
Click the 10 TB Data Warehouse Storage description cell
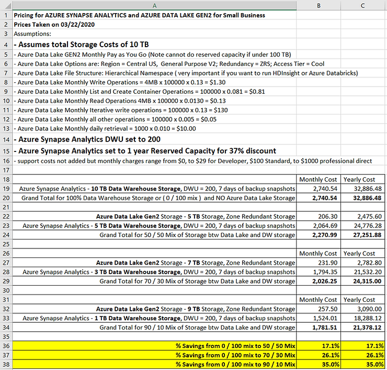(x=154, y=189)
